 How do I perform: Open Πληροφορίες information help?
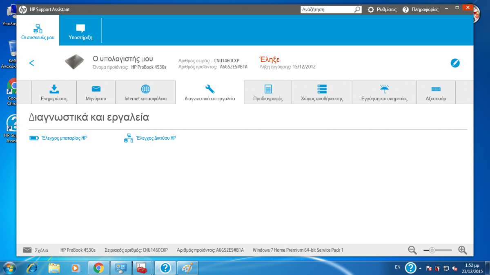point(421,9)
